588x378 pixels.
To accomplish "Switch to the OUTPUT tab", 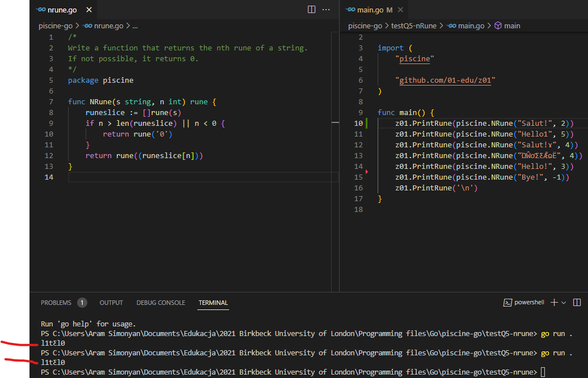I will pyautogui.click(x=111, y=302).
